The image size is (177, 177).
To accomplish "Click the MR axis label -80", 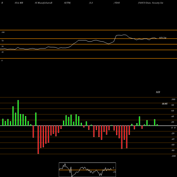I will 173,150.
